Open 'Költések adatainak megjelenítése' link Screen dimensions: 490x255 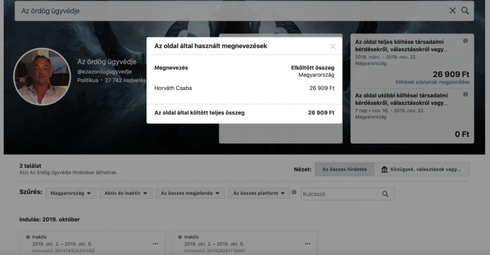pyautogui.click(x=432, y=82)
